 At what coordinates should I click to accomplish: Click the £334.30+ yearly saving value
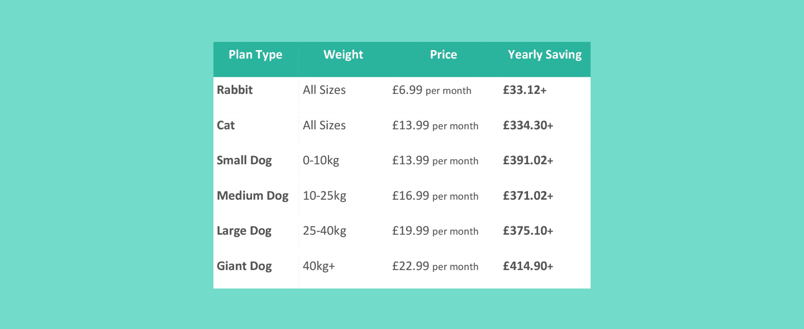(528, 125)
